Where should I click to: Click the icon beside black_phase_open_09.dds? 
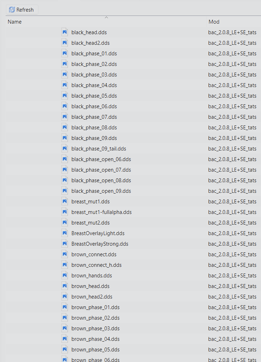pyautogui.click(x=65, y=191)
